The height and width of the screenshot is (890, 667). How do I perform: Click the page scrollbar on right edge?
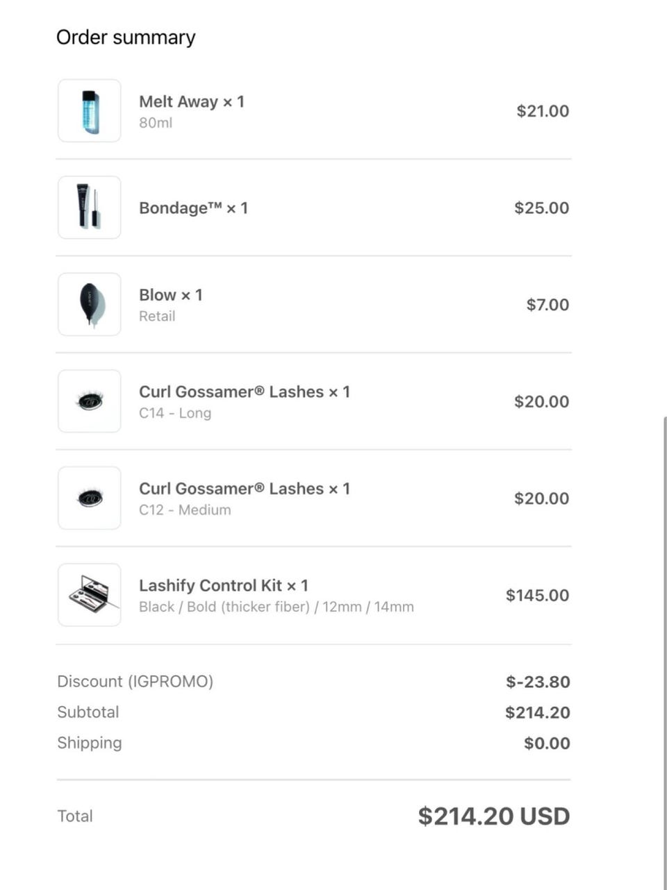(x=664, y=625)
